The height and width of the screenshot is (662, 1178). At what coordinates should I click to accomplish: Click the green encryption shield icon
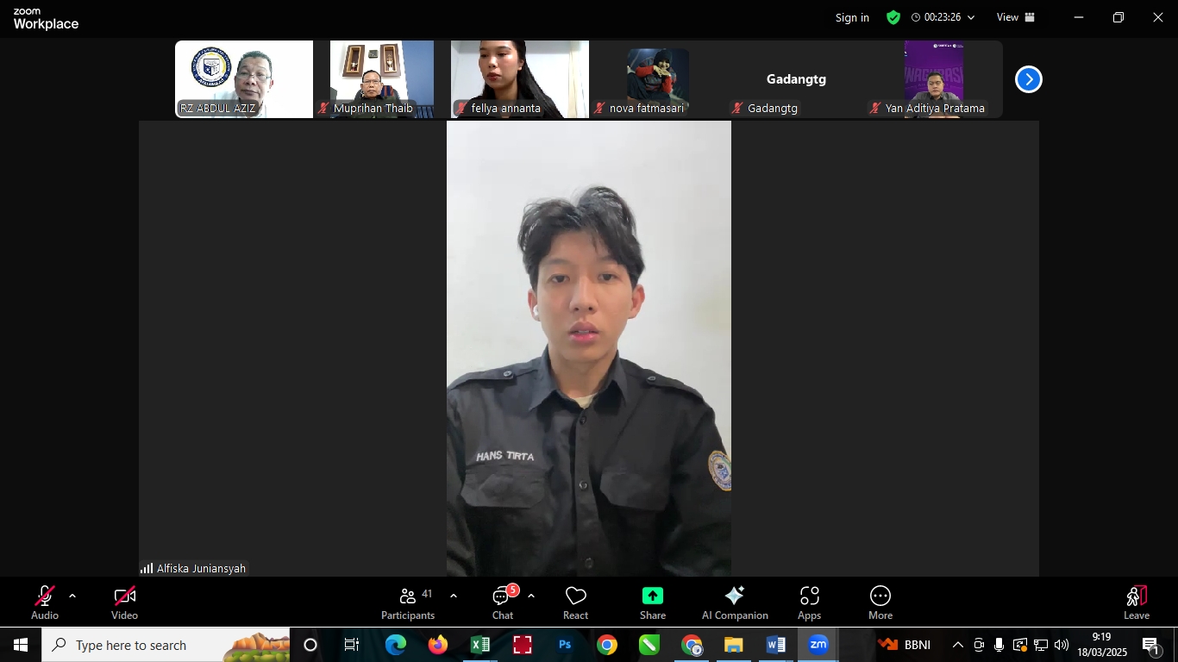pos(893,17)
